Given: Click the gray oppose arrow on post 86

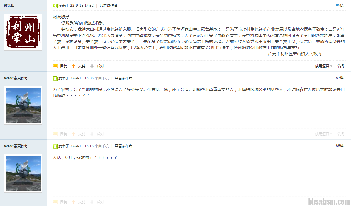Looking at the screenshot, I should coord(92,66).
